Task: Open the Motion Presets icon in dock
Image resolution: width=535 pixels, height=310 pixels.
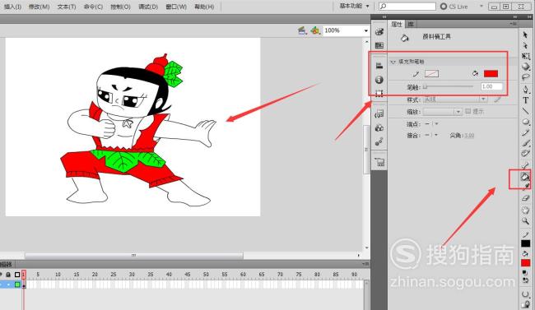Action: 379,142
